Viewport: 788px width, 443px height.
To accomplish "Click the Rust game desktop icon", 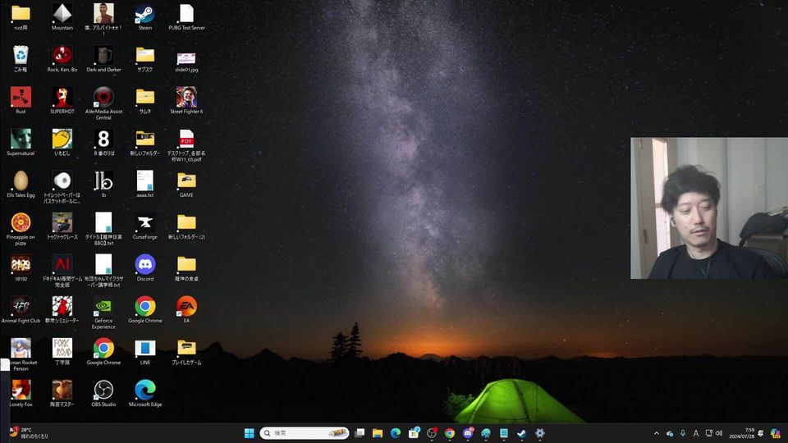I will [21, 97].
